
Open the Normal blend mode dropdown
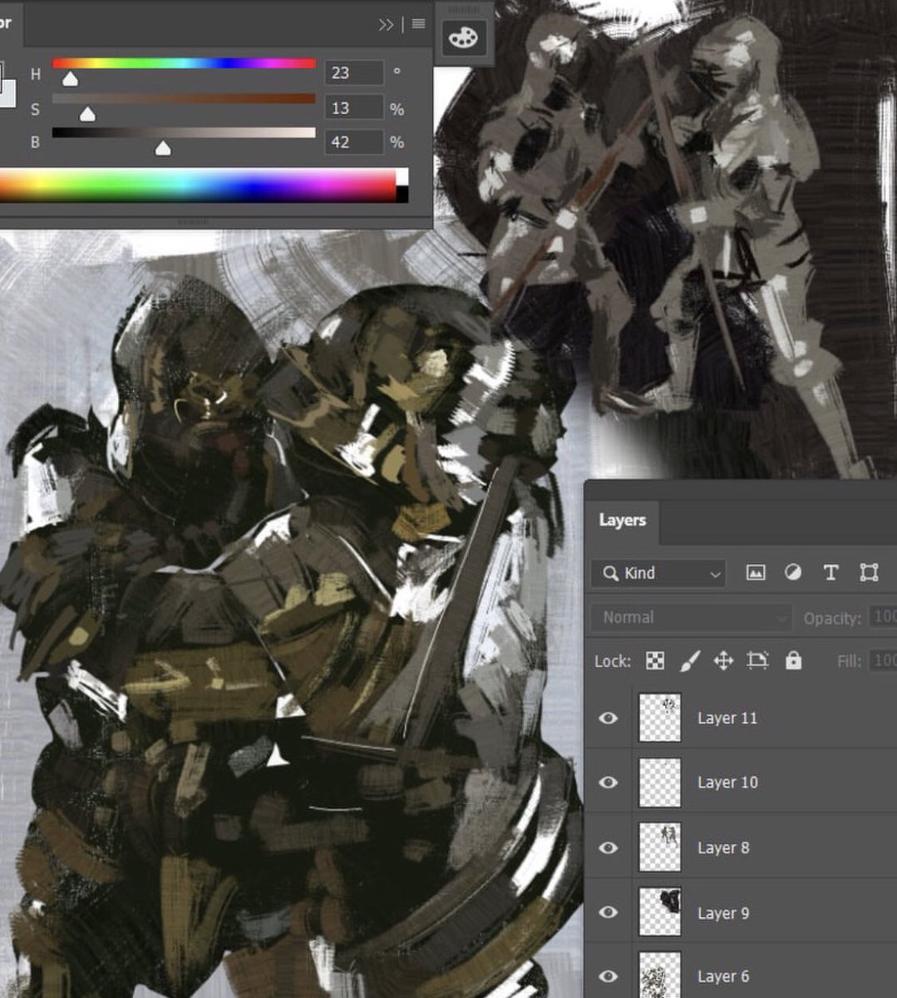[x=691, y=617]
